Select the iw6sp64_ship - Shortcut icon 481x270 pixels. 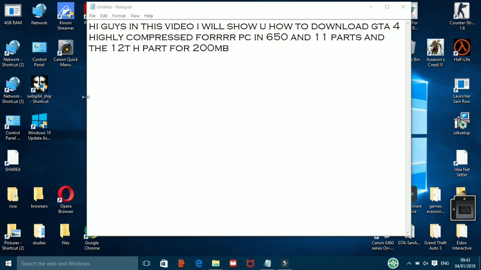click(x=39, y=90)
